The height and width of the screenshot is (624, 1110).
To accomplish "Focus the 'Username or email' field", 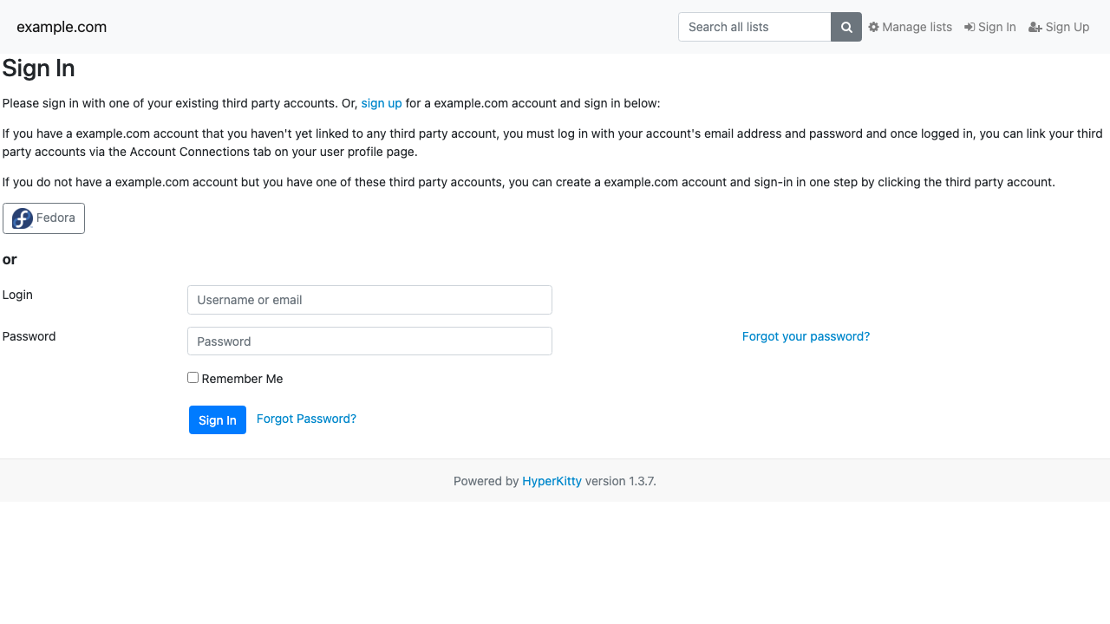I will click(369, 300).
